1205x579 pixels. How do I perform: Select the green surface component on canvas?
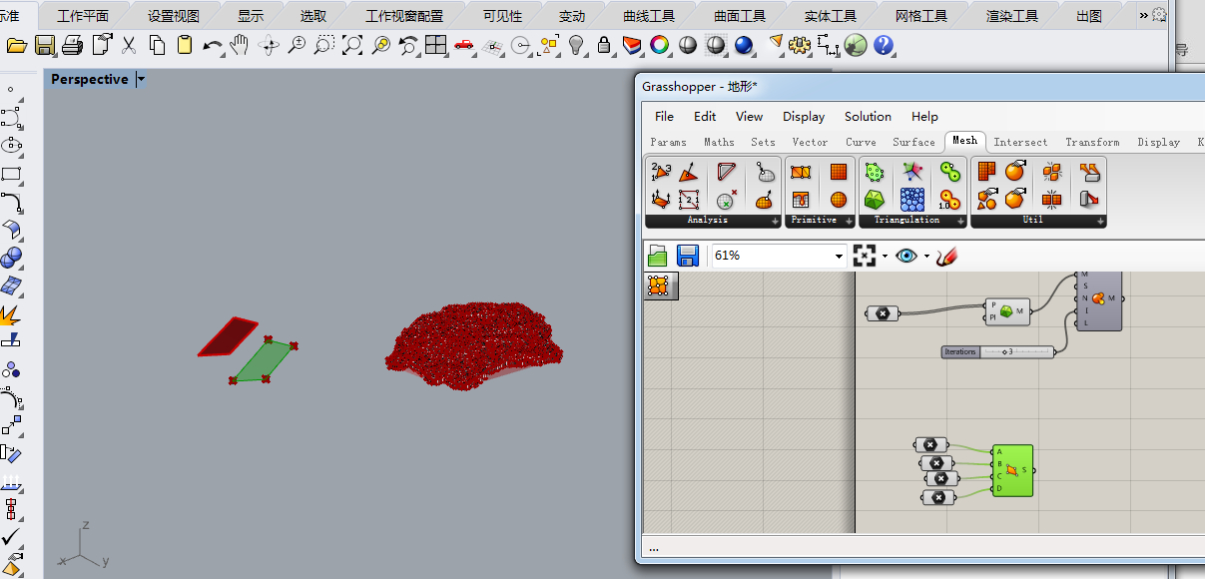tap(1012, 470)
